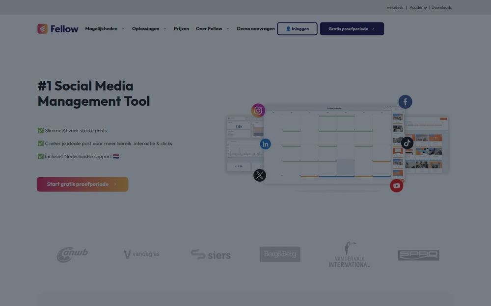Click the X (Twitter) icon bubble
Screen dimensions: 491x306
[260, 175]
